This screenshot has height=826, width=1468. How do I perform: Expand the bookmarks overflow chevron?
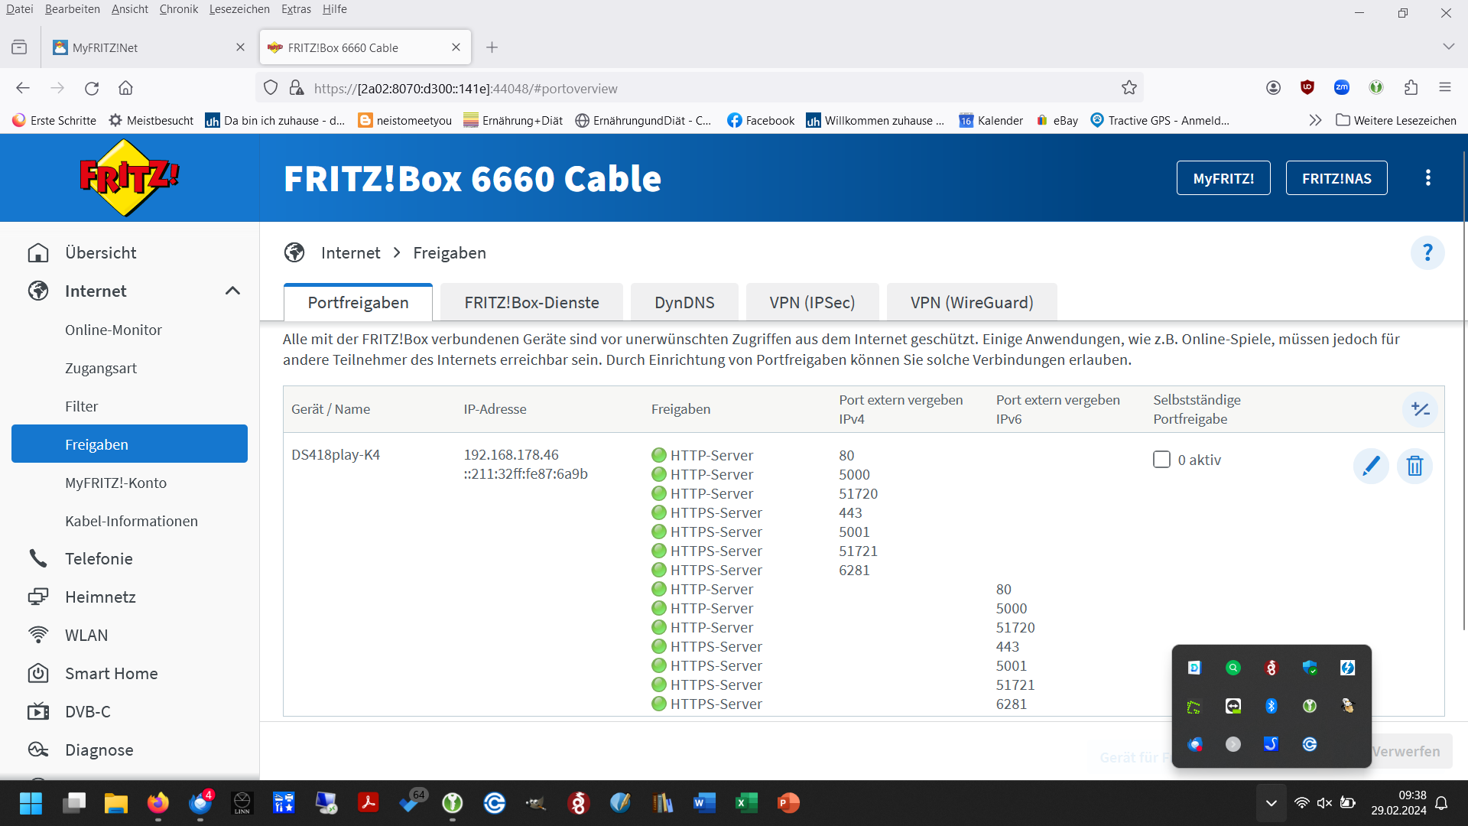coord(1315,120)
